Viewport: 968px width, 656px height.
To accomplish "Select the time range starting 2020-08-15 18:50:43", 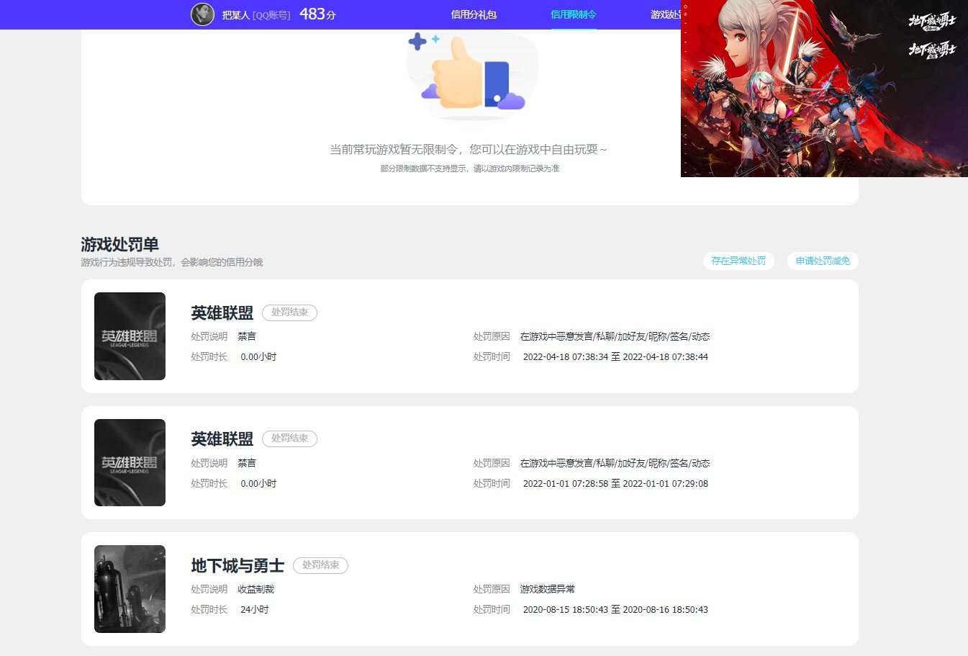I will coord(615,609).
